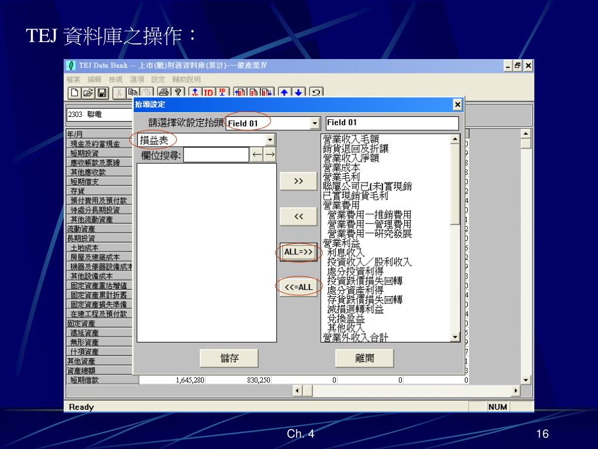Click the red bars with blue up-down arrows icon
598x449 pixels.
[x=267, y=92]
